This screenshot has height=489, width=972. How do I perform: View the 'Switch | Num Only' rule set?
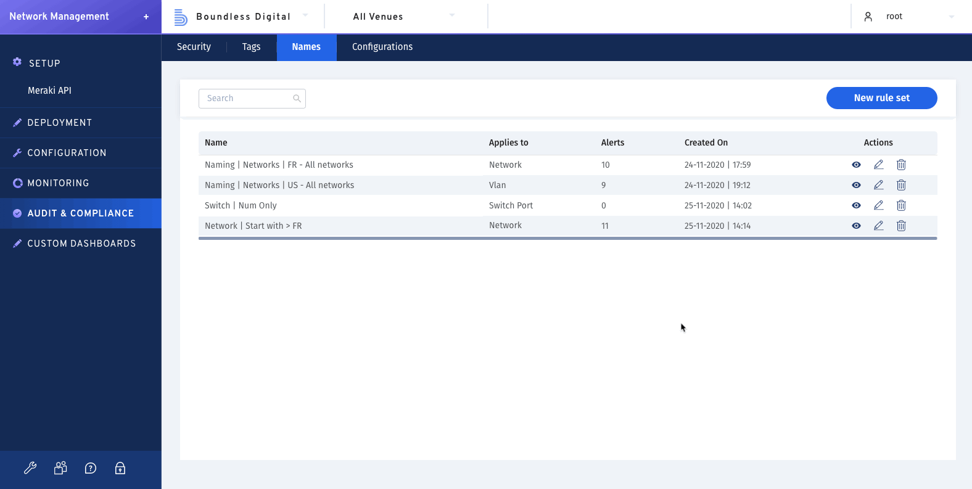coord(856,205)
